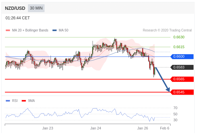The image size is (197, 136).
Task: Click the black 0.6583 current price tag
Action: 182,67
